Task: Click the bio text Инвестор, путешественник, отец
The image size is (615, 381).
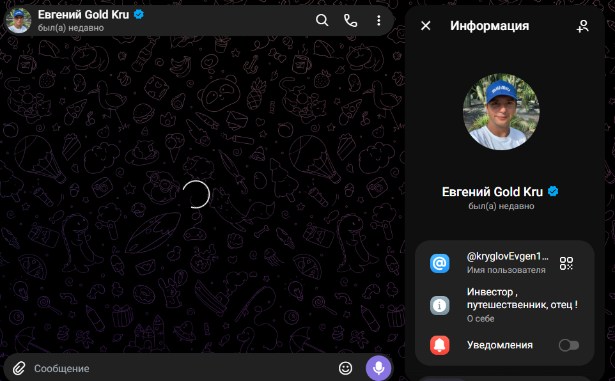Action: point(522,298)
